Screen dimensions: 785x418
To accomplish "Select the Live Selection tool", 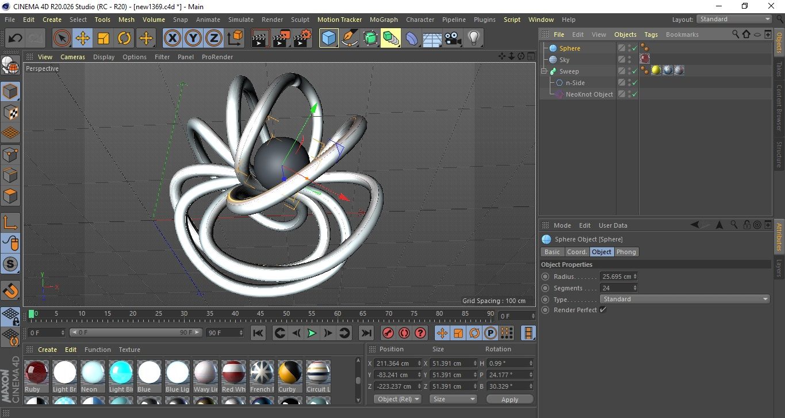I will click(x=62, y=39).
